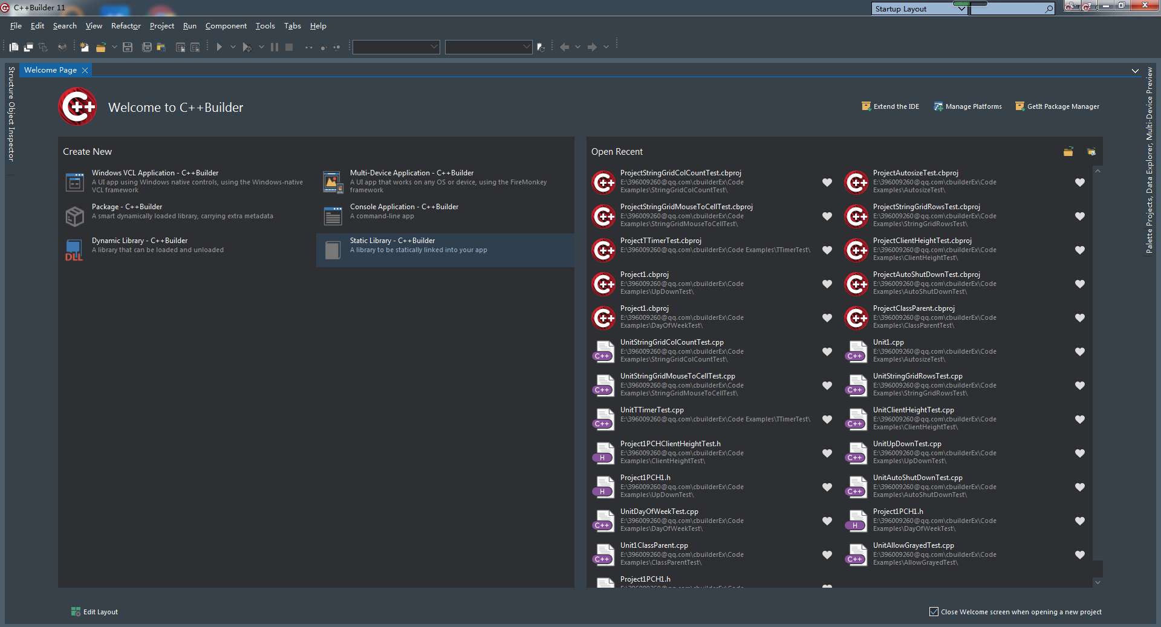Image resolution: width=1161 pixels, height=627 pixels.
Task: Click the Forward navigation arrow icon
Action: pyautogui.click(x=593, y=47)
